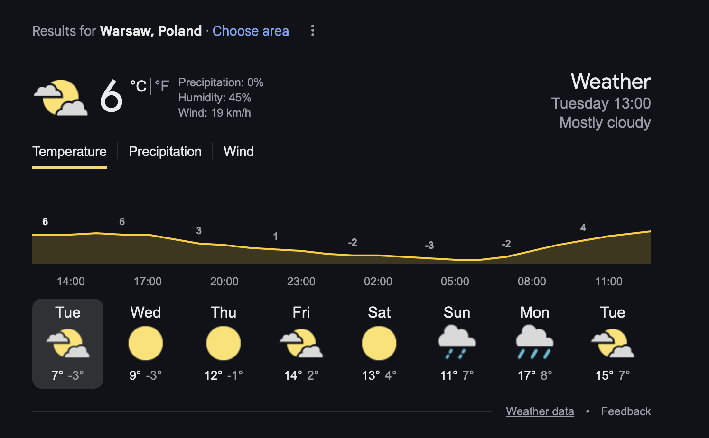Select Saturday's sunny forecast icon
Screen dimensions: 709x438
tap(379, 343)
